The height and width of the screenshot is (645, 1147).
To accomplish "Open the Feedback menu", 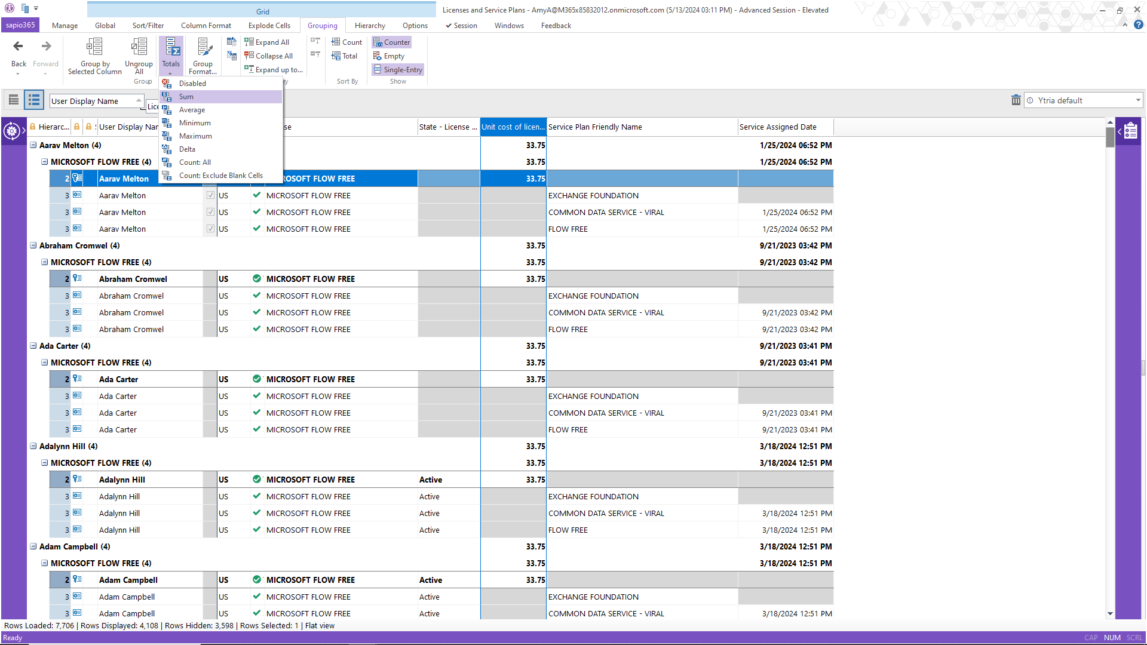I will pos(556,26).
